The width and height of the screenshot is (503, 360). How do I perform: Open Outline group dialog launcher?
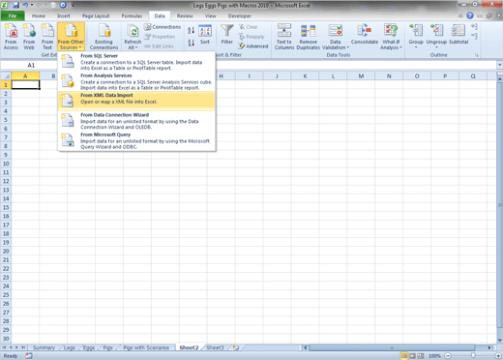click(477, 55)
